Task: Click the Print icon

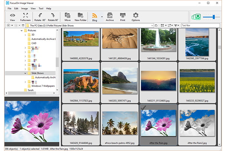Action: pyautogui.click(x=122, y=15)
